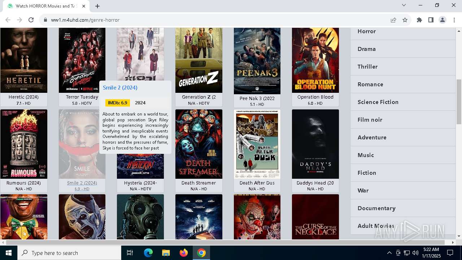This screenshot has height=260, width=462.
Task: Click the IMDb: 6.9 badge
Action: 118,103
